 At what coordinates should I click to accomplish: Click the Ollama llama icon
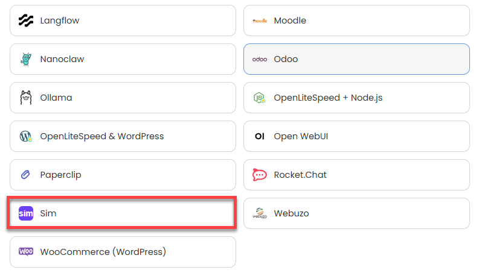[26, 98]
